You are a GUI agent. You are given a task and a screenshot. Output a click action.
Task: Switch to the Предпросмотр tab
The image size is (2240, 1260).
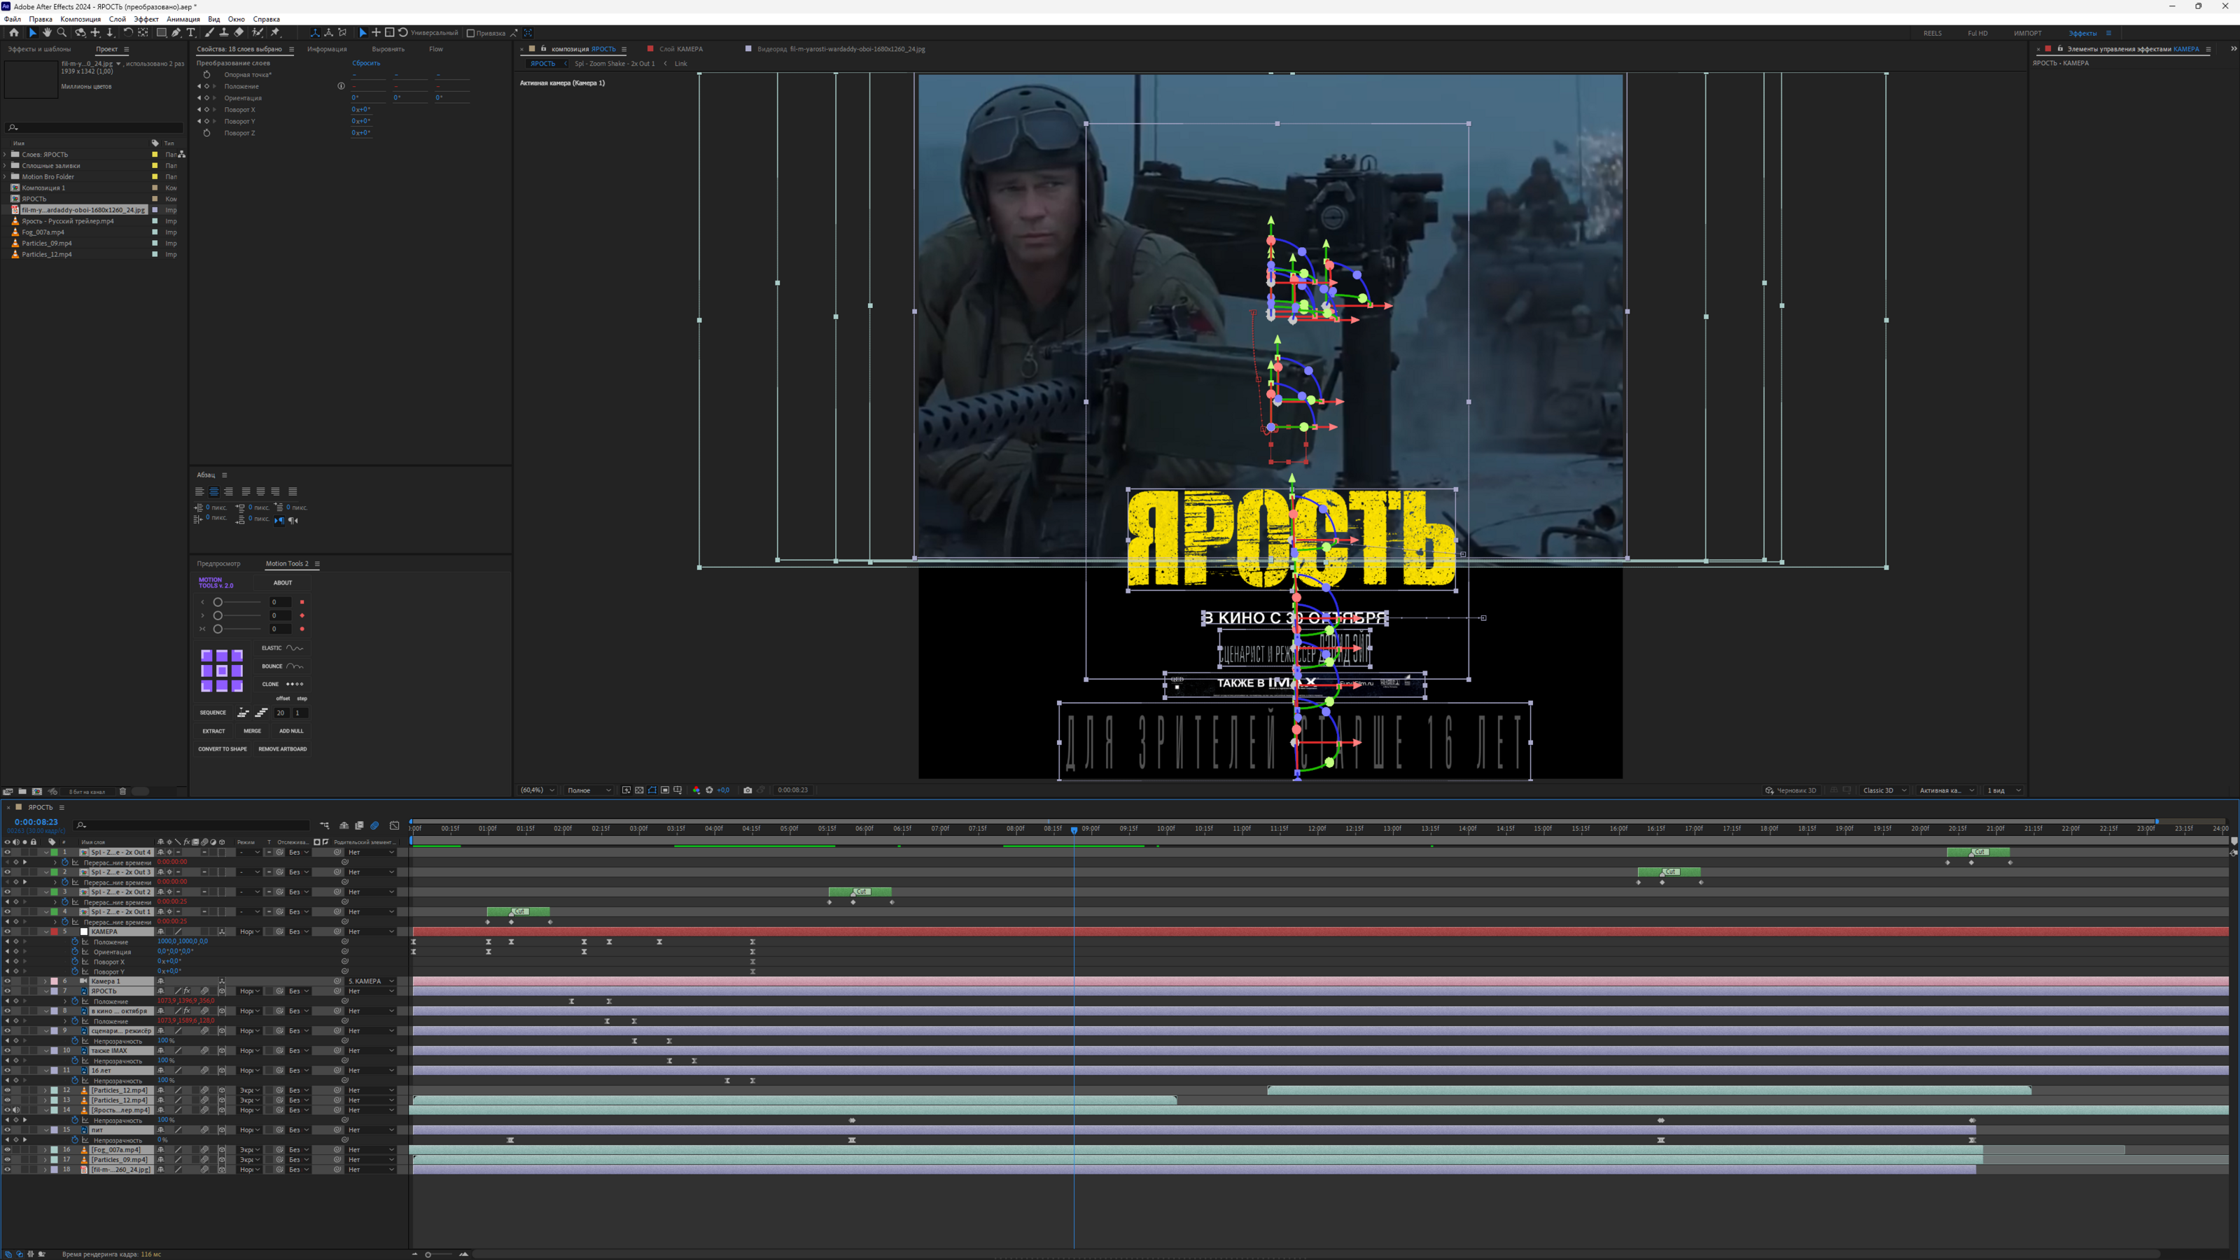click(218, 563)
